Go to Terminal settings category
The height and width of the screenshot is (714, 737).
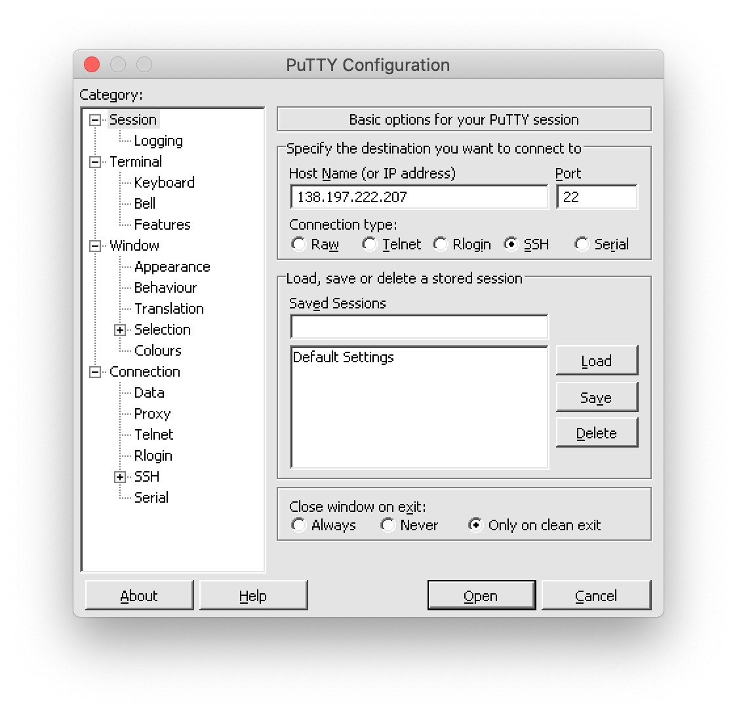point(136,162)
